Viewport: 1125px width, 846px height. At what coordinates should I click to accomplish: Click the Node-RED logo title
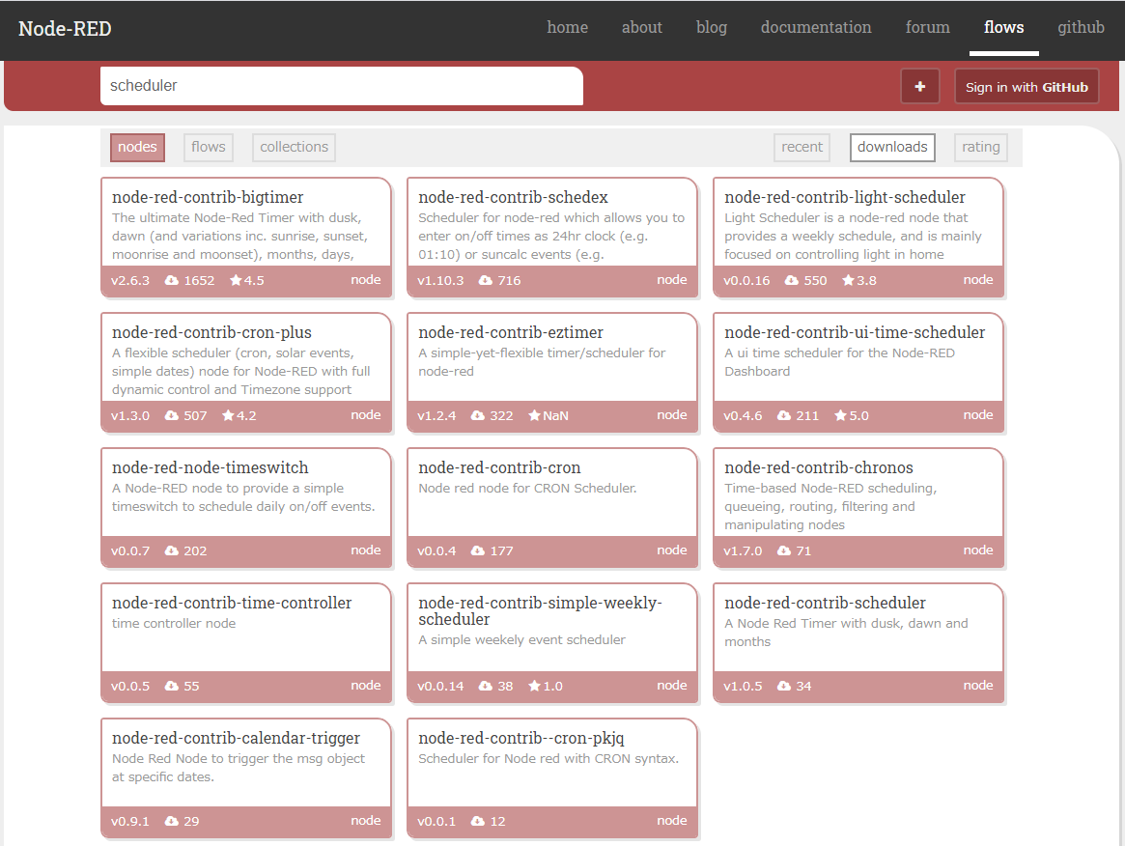tap(65, 29)
